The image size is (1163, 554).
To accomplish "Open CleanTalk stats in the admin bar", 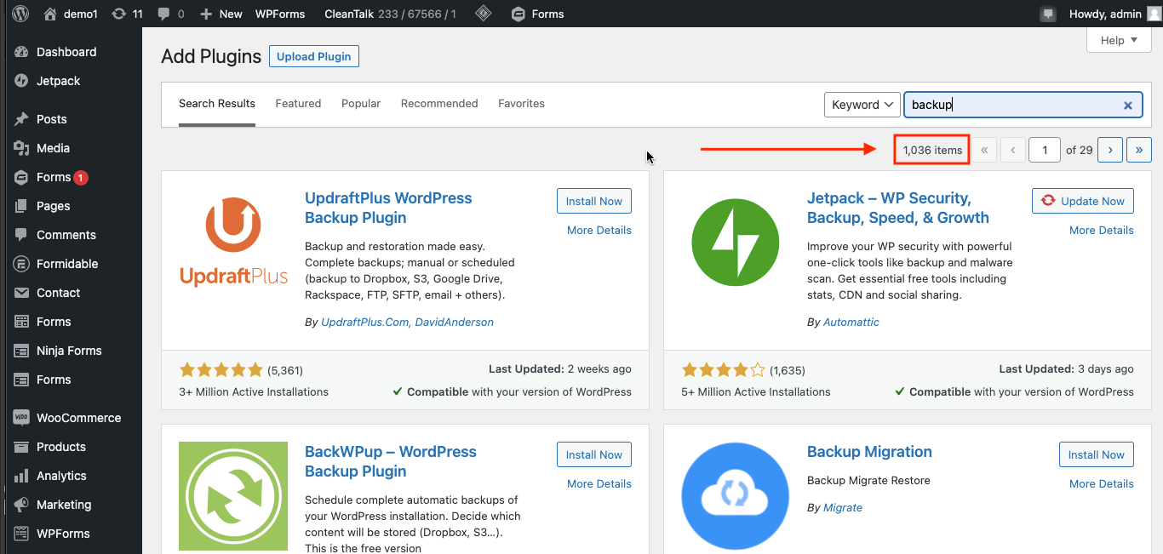I will click(391, 14).
